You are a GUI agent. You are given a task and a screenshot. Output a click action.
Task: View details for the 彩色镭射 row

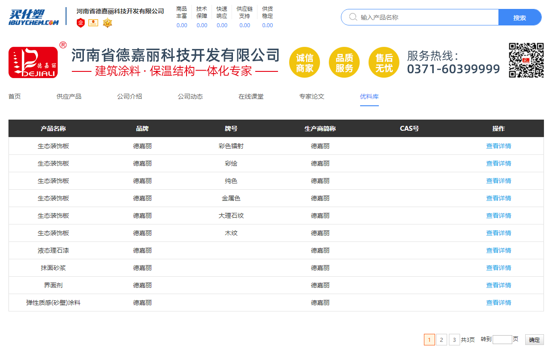tap(499, 146)
